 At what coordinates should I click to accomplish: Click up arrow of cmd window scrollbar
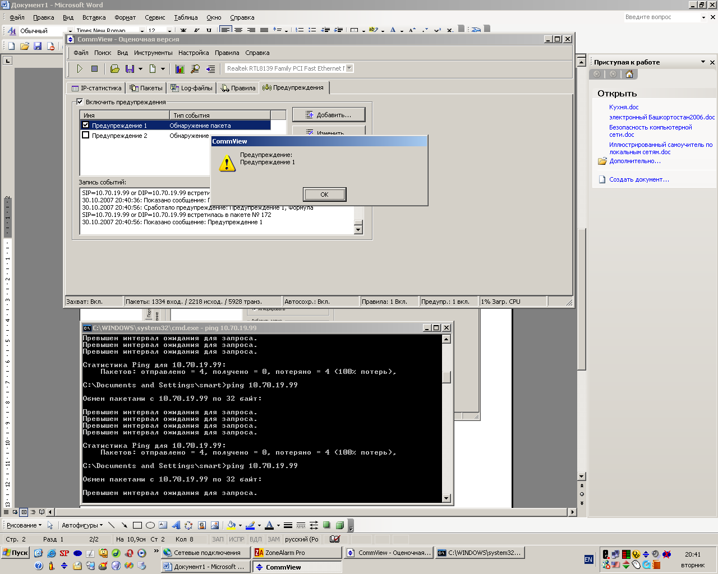click(x=447, y=339)
